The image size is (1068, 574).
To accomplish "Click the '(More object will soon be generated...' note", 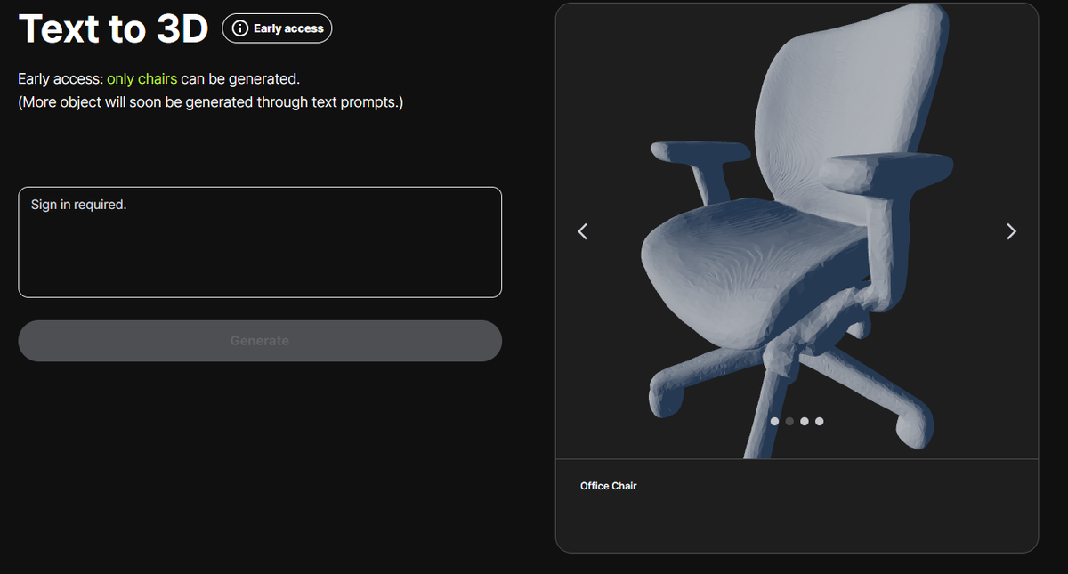I will click(211, 102).
